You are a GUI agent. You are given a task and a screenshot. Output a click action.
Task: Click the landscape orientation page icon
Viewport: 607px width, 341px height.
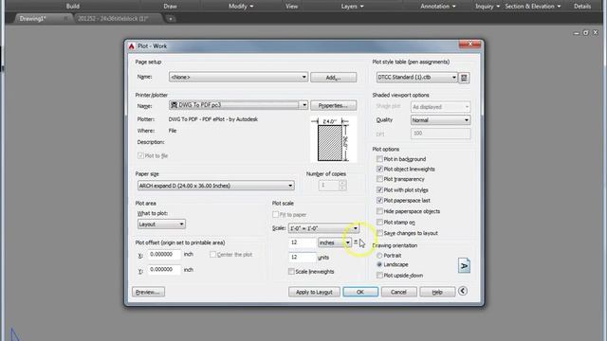point(464,265)
